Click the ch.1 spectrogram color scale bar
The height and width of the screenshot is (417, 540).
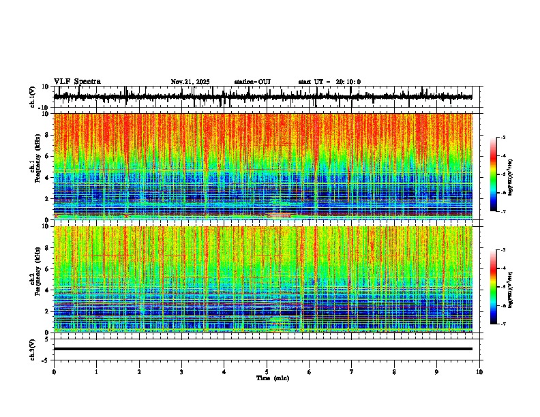click(494, 174)
